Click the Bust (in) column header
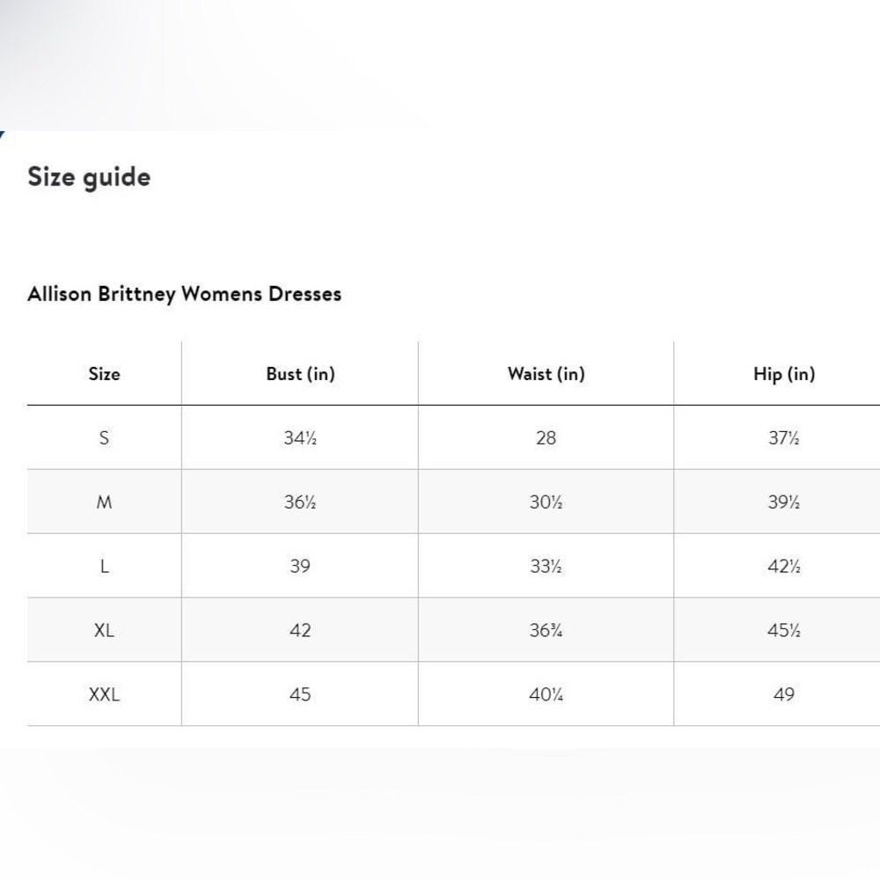 (300, 374)
